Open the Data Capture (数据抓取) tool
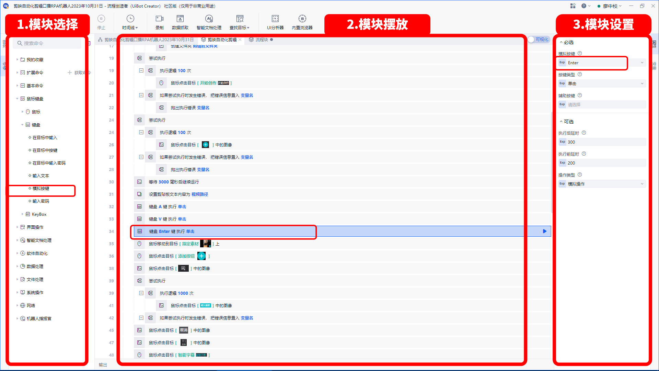Screen dimensions: 659x371 point(180,22)
